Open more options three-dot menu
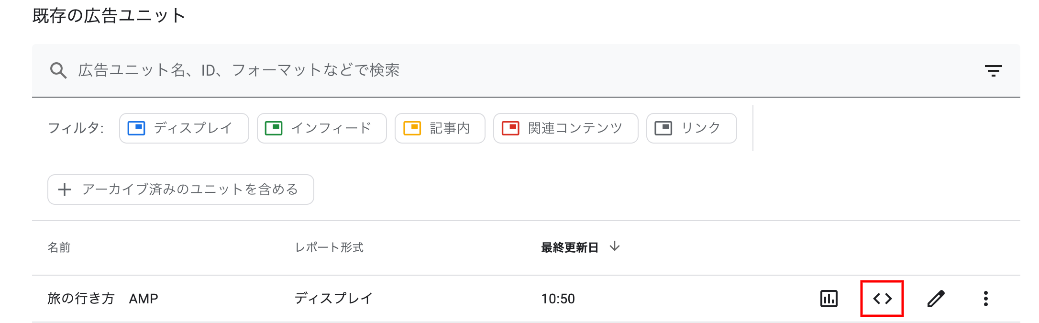Image resolution: width=1039 pixels, height=323 pixels. [985, 299]
